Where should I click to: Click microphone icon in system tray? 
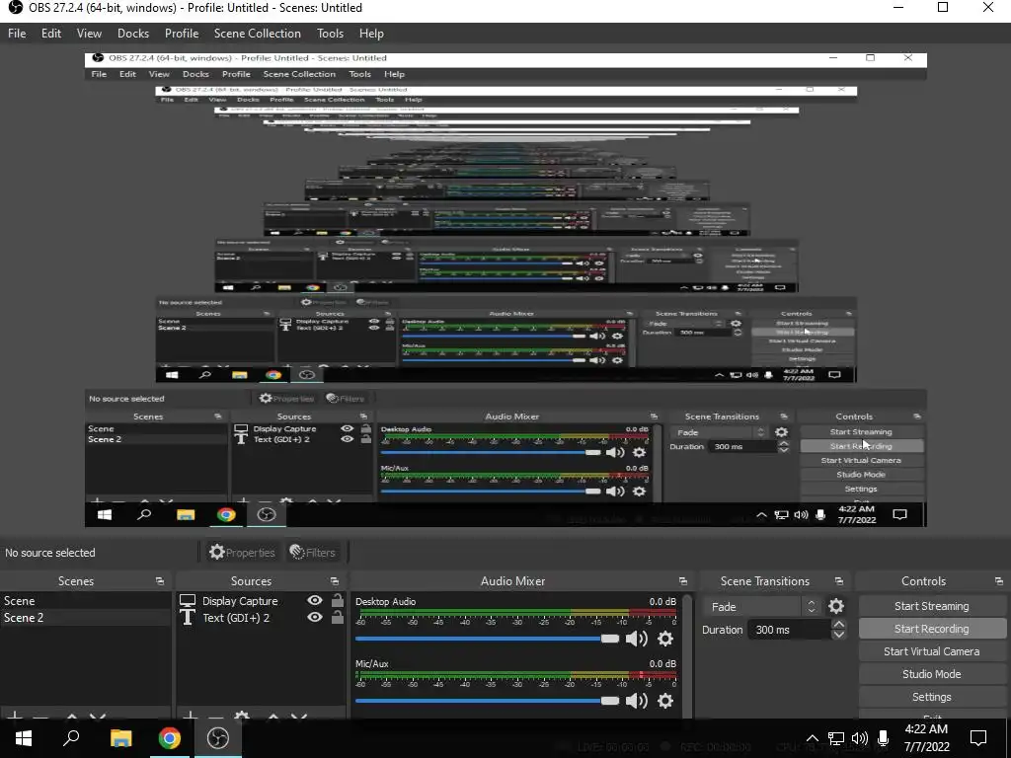(x=884, y=738)
